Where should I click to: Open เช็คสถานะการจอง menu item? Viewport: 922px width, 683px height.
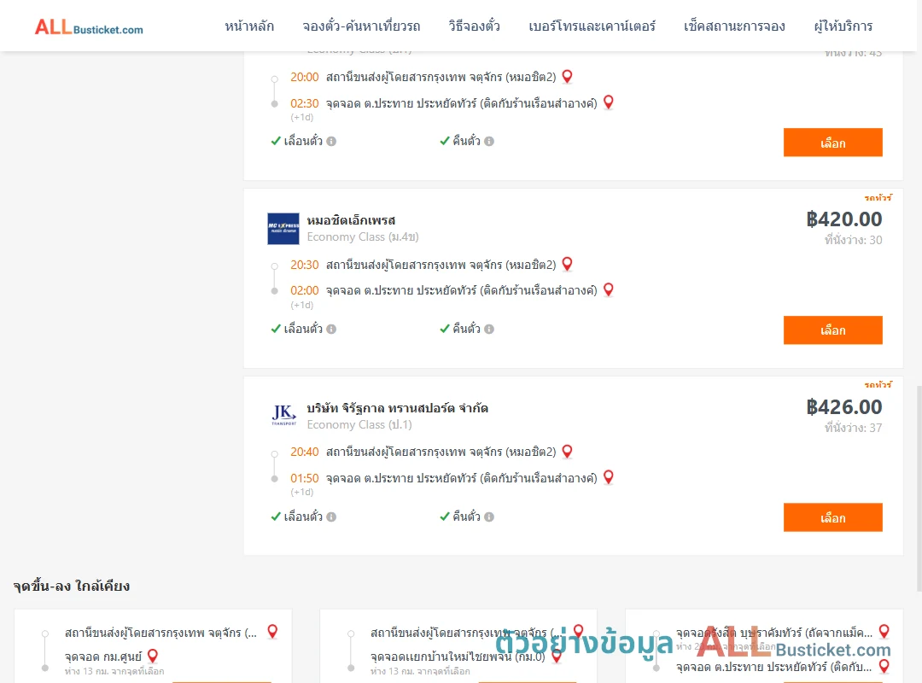point(734,26)
